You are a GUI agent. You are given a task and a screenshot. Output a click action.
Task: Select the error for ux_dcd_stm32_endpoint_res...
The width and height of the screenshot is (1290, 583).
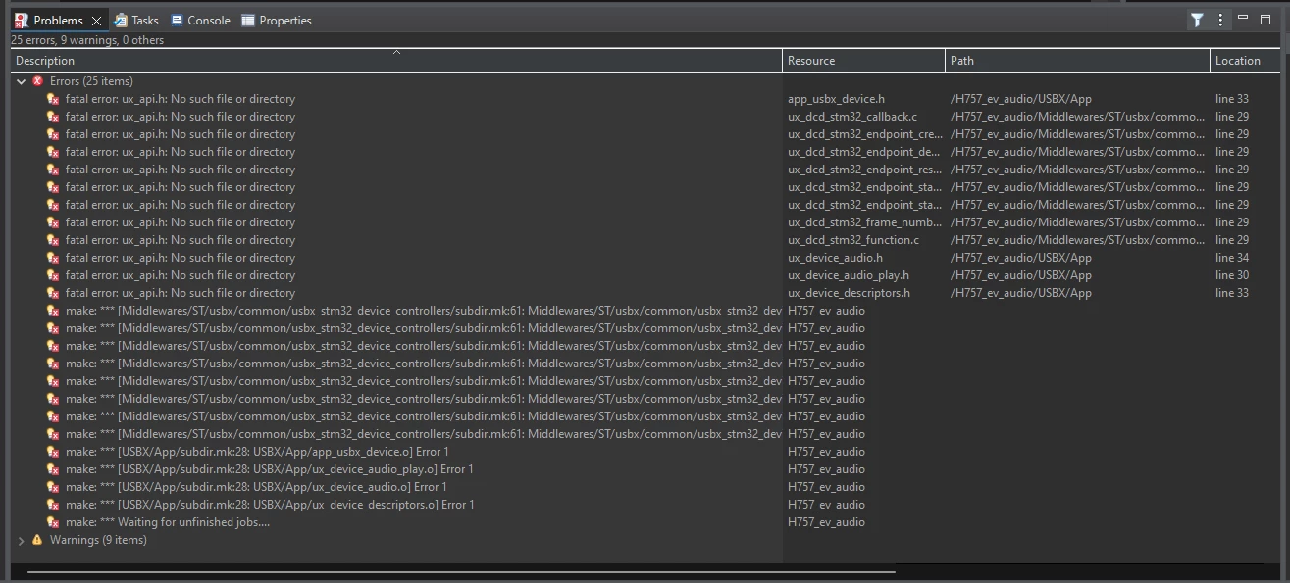point(645,170)
